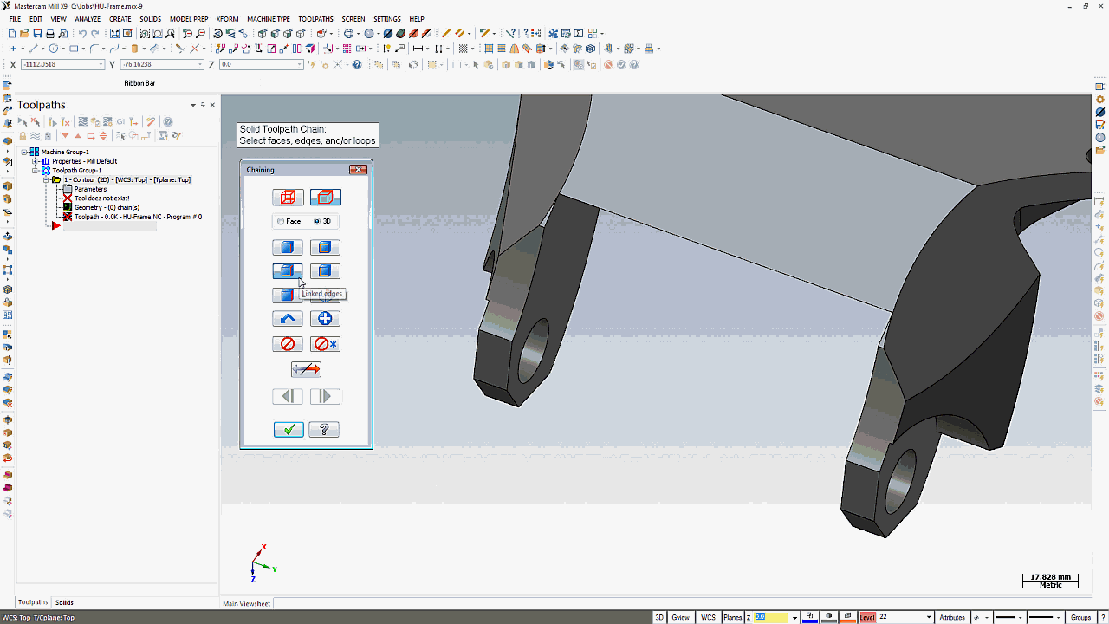Toggle the 3D mode status bar button
This screenshot has width=1109, height=624.
coord(659,617)
